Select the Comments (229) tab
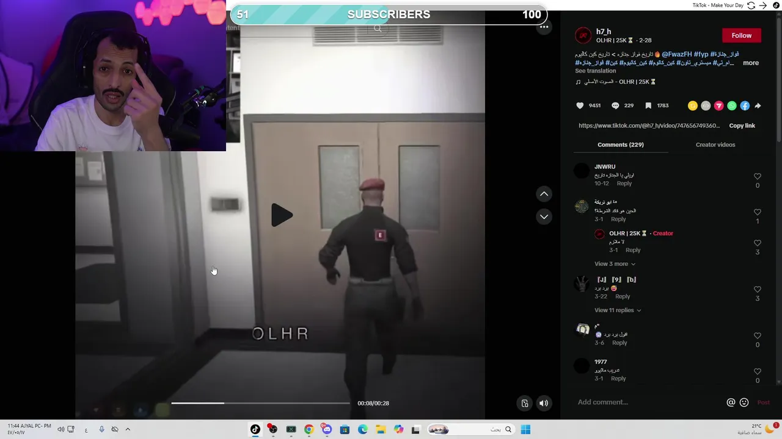The image size is (782, 439). coord(621,145)
